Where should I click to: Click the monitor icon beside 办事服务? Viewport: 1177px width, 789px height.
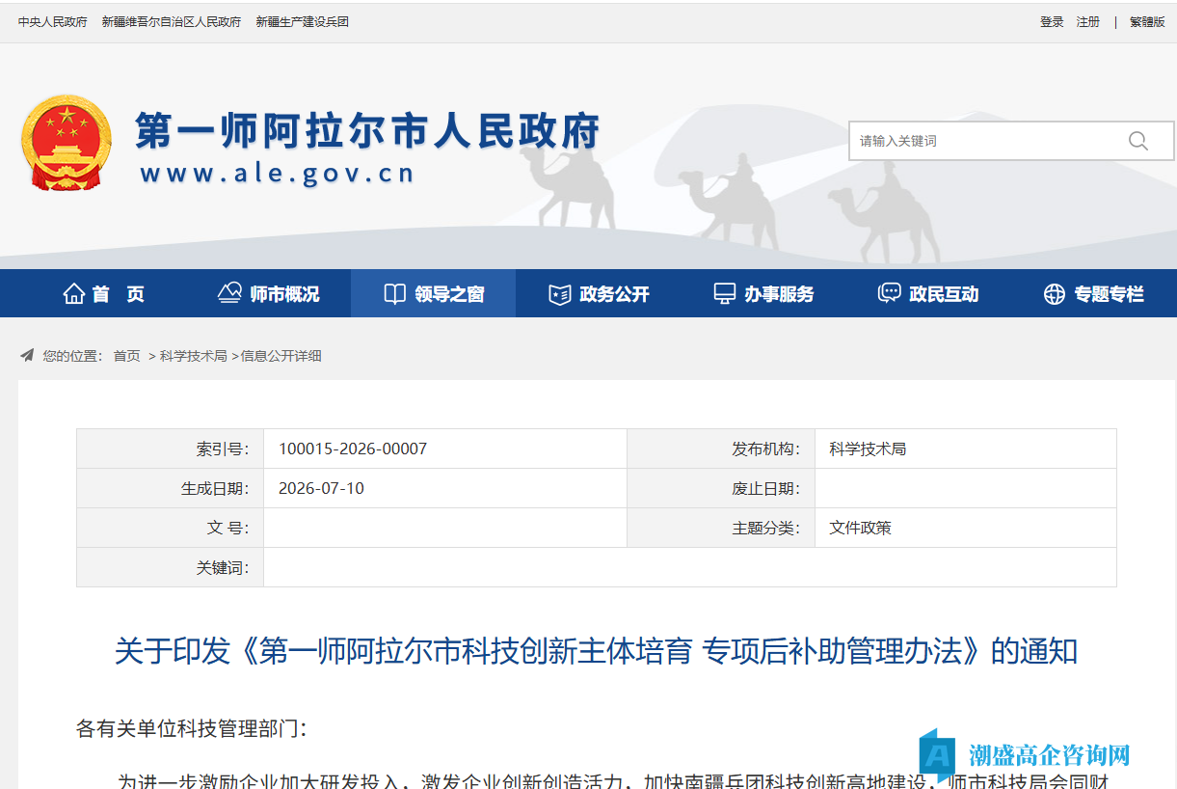pos(724,294)
